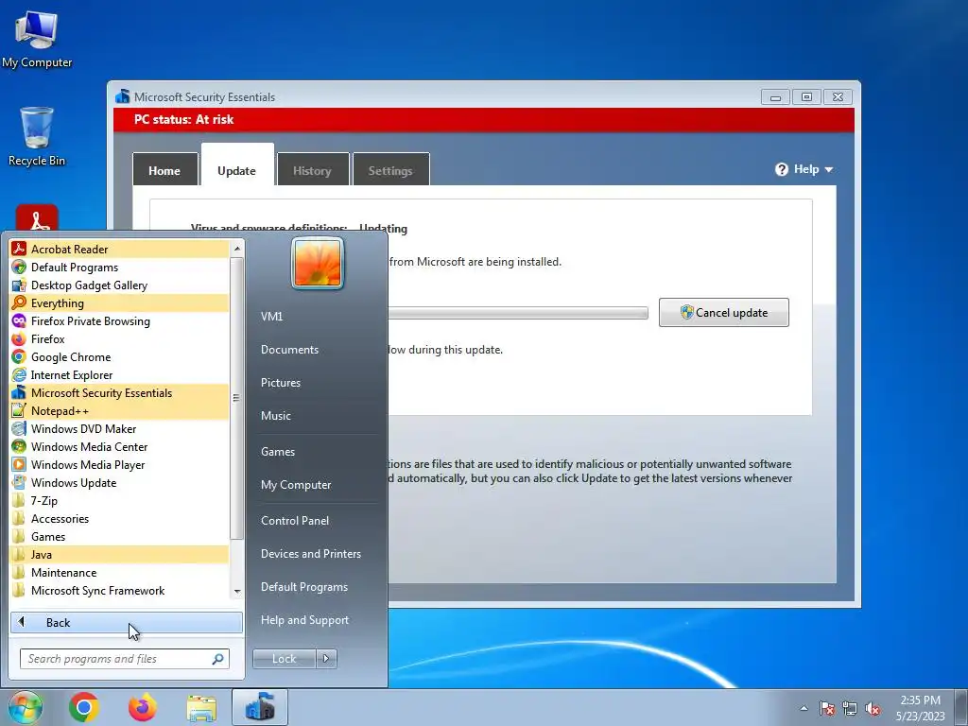This screenshot has height=726, width=968.
Task: Open Microsoft Security Essentials from programs list
Action: (x=120, y=392)
